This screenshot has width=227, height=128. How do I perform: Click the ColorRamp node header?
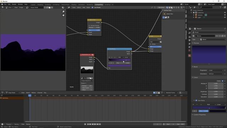click(x=120, y=49)
